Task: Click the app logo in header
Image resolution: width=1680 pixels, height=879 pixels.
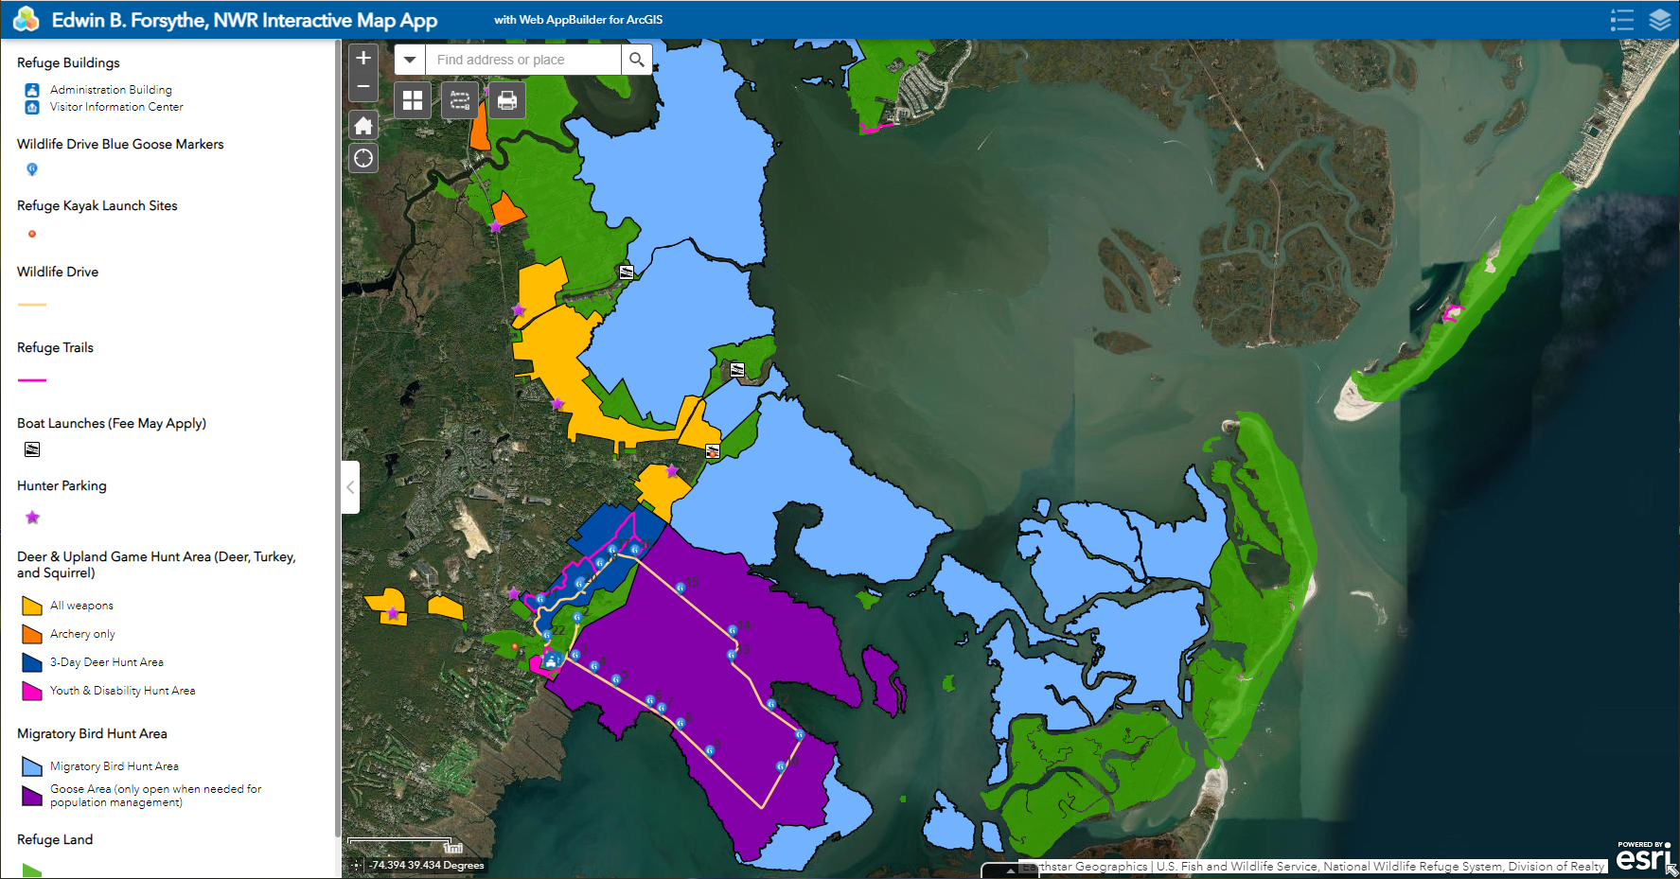Action: click(26, 20)
